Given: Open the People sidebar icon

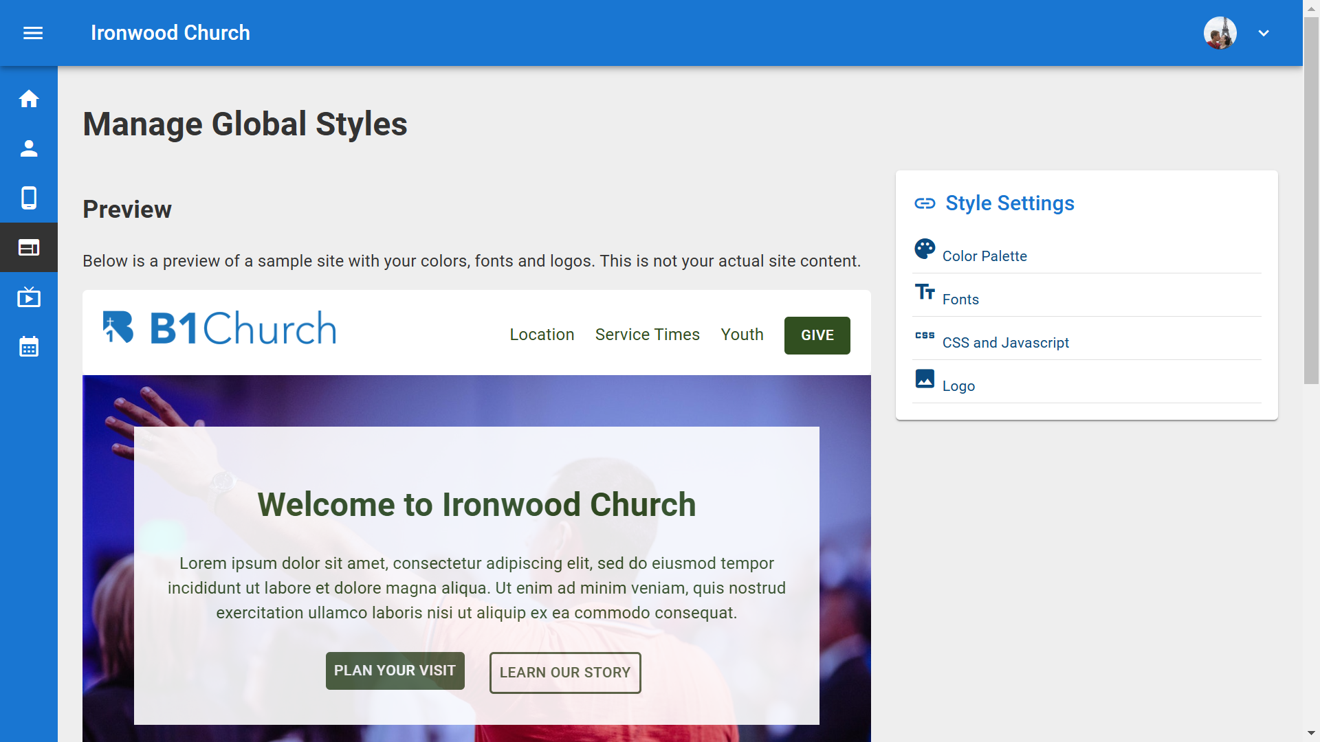Looking at the screenshot, I should pos(29,148).
